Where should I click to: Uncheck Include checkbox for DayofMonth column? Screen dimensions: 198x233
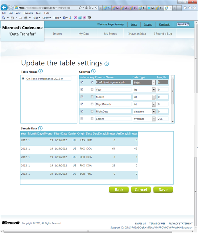(82, 104)
